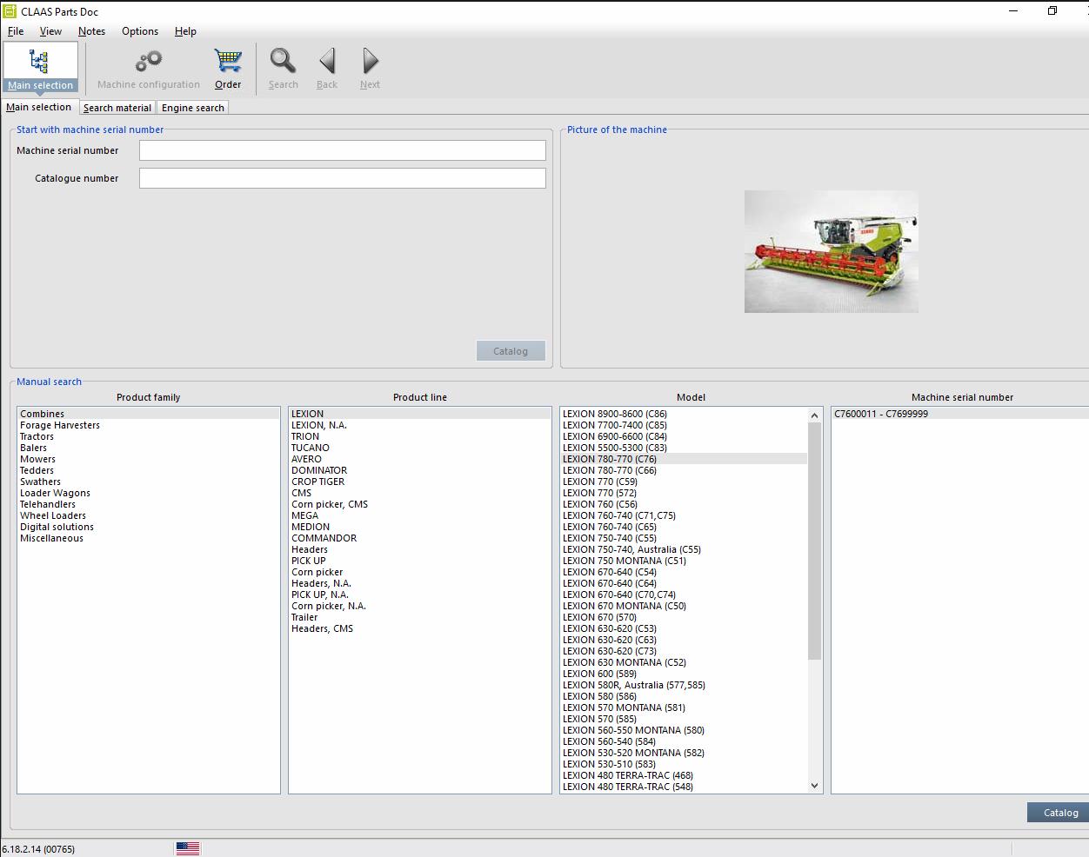Open the Notes menu
1089x857 pixels.
[91, 31]
